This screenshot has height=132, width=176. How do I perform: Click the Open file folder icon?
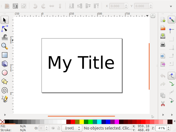pos(163,28)
